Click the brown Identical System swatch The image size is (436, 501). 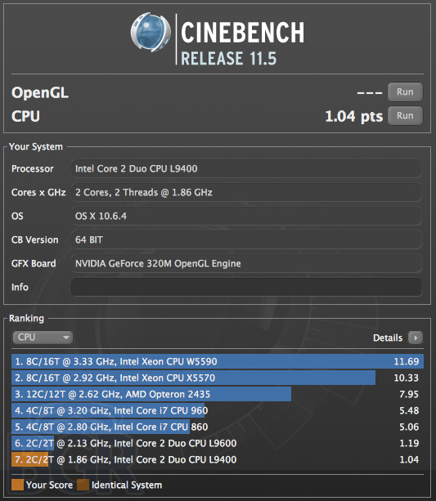coord(83,485)
